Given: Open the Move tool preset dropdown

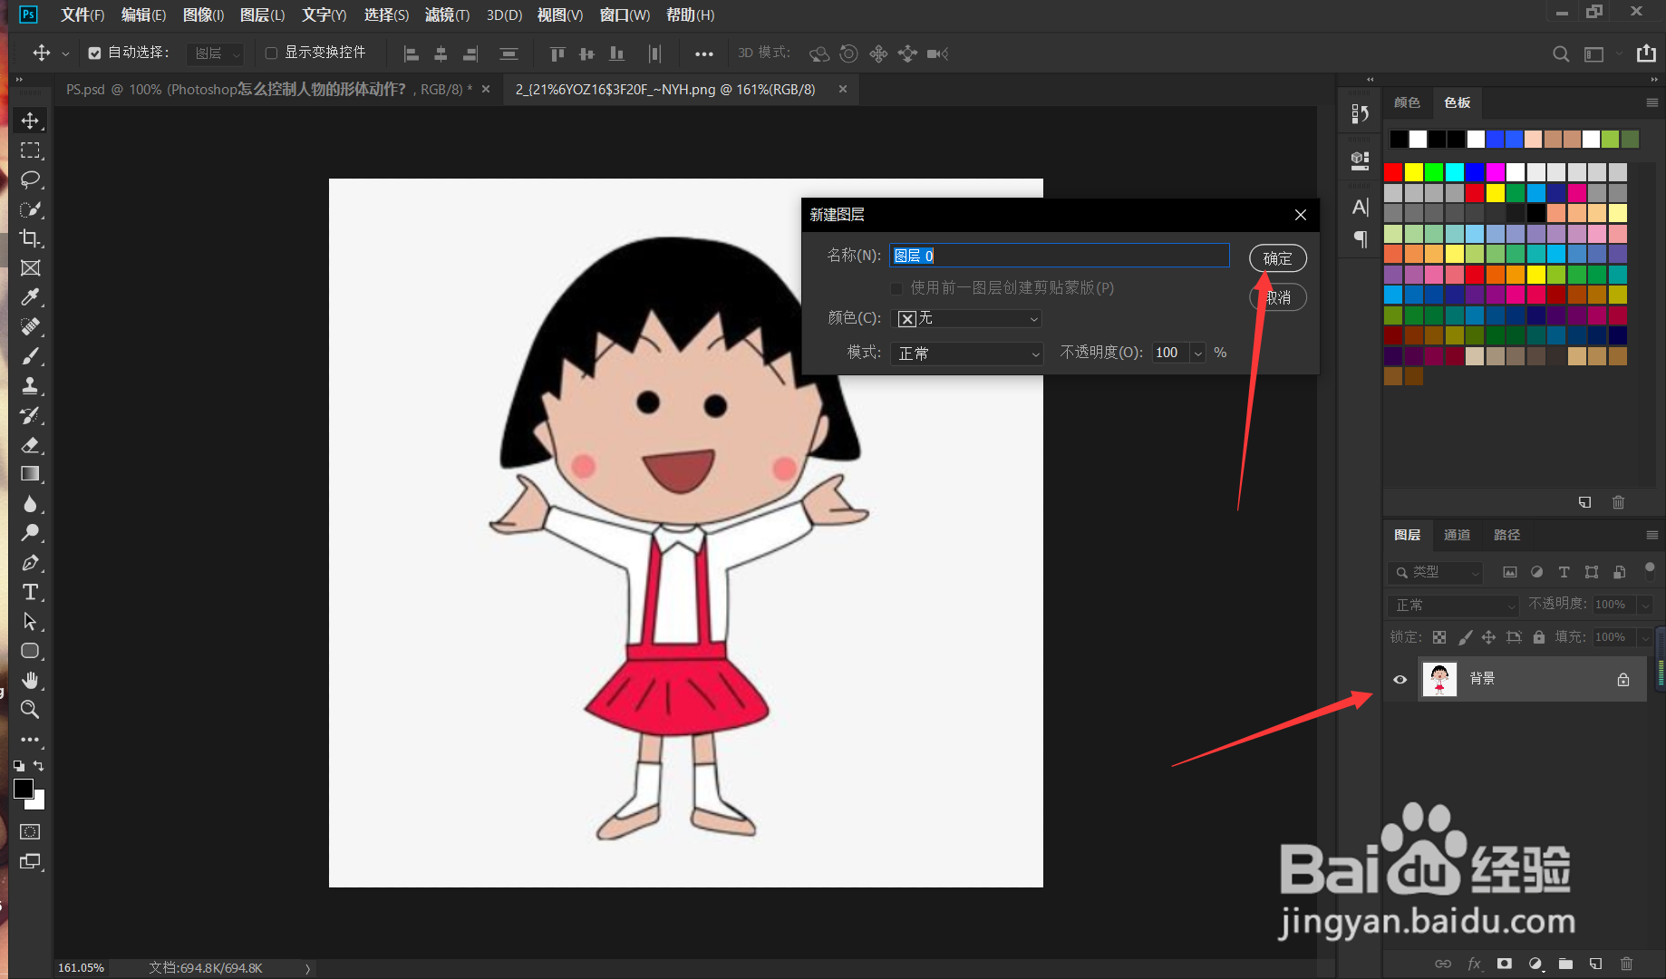Looking at the screenshot, I should 65,54.
